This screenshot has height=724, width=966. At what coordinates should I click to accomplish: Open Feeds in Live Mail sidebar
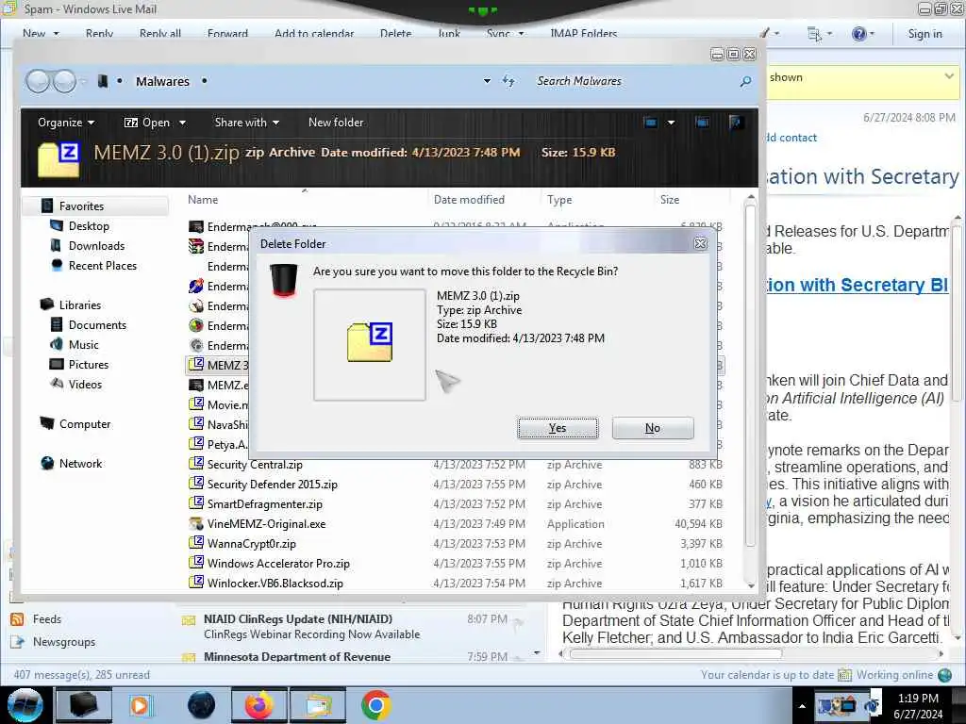tap(47, 618)
